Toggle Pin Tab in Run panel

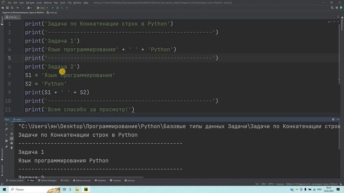(6, 147)
